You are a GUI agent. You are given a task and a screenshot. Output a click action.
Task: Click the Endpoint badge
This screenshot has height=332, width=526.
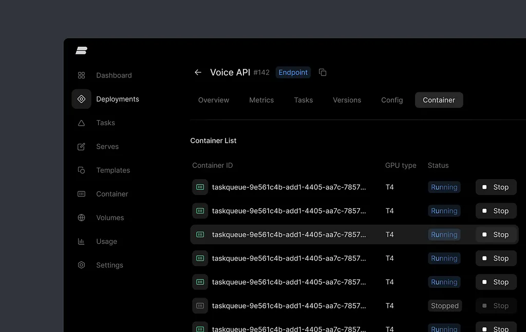click(293, 72)
